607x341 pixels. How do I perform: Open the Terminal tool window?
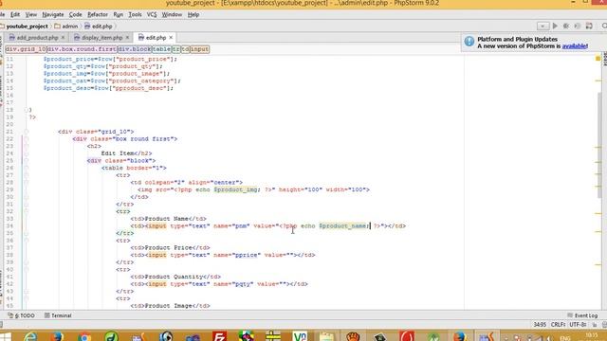[x=58, y=315]
